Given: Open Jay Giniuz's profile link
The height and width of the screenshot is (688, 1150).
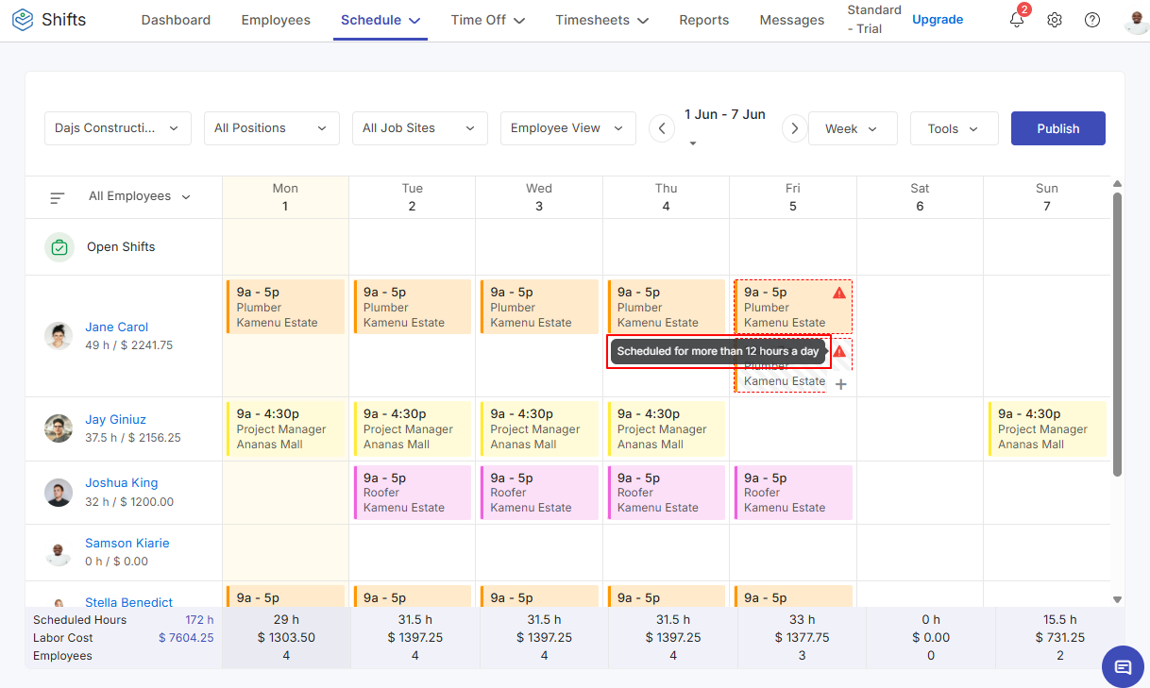Looking at the screenshot, I should pyautogui.click(x=116, y=420).
